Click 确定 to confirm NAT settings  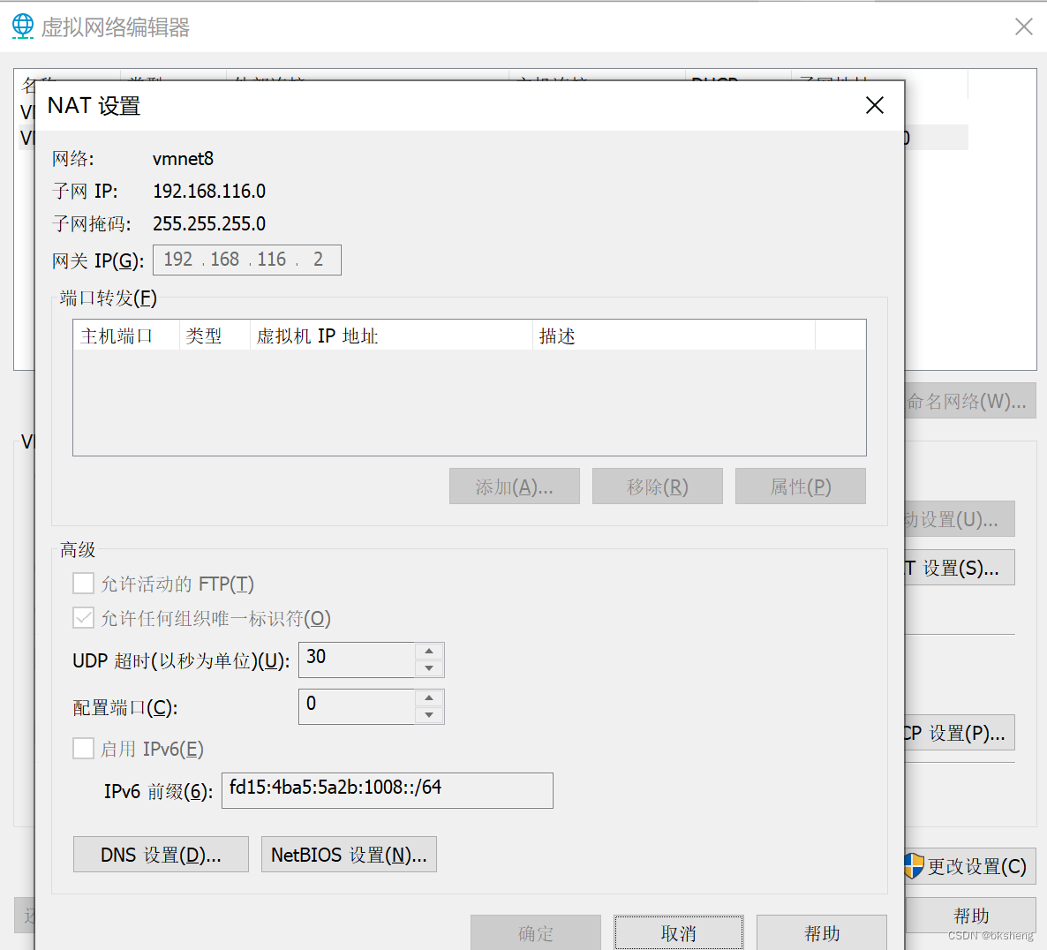coord(535,932)
